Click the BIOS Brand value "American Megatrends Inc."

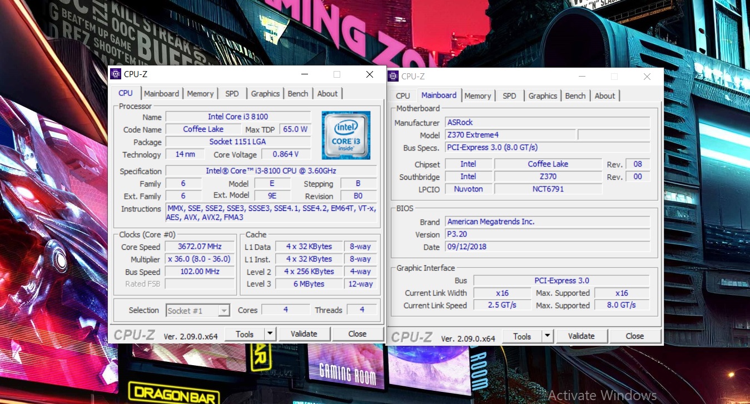tap(548, 221)
